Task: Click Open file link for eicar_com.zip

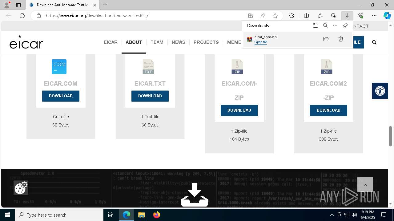Action: click(261, 42)
